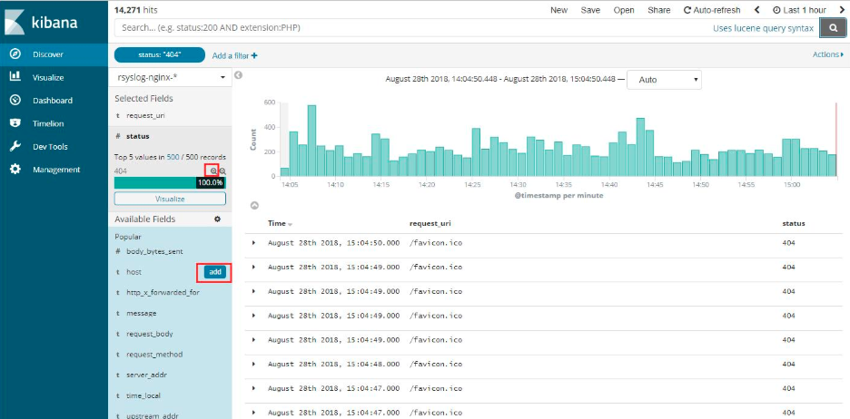Filter for value 404 with zoom-in icon
This screenshot has width=850, height=419.
[x=213, y=171]
